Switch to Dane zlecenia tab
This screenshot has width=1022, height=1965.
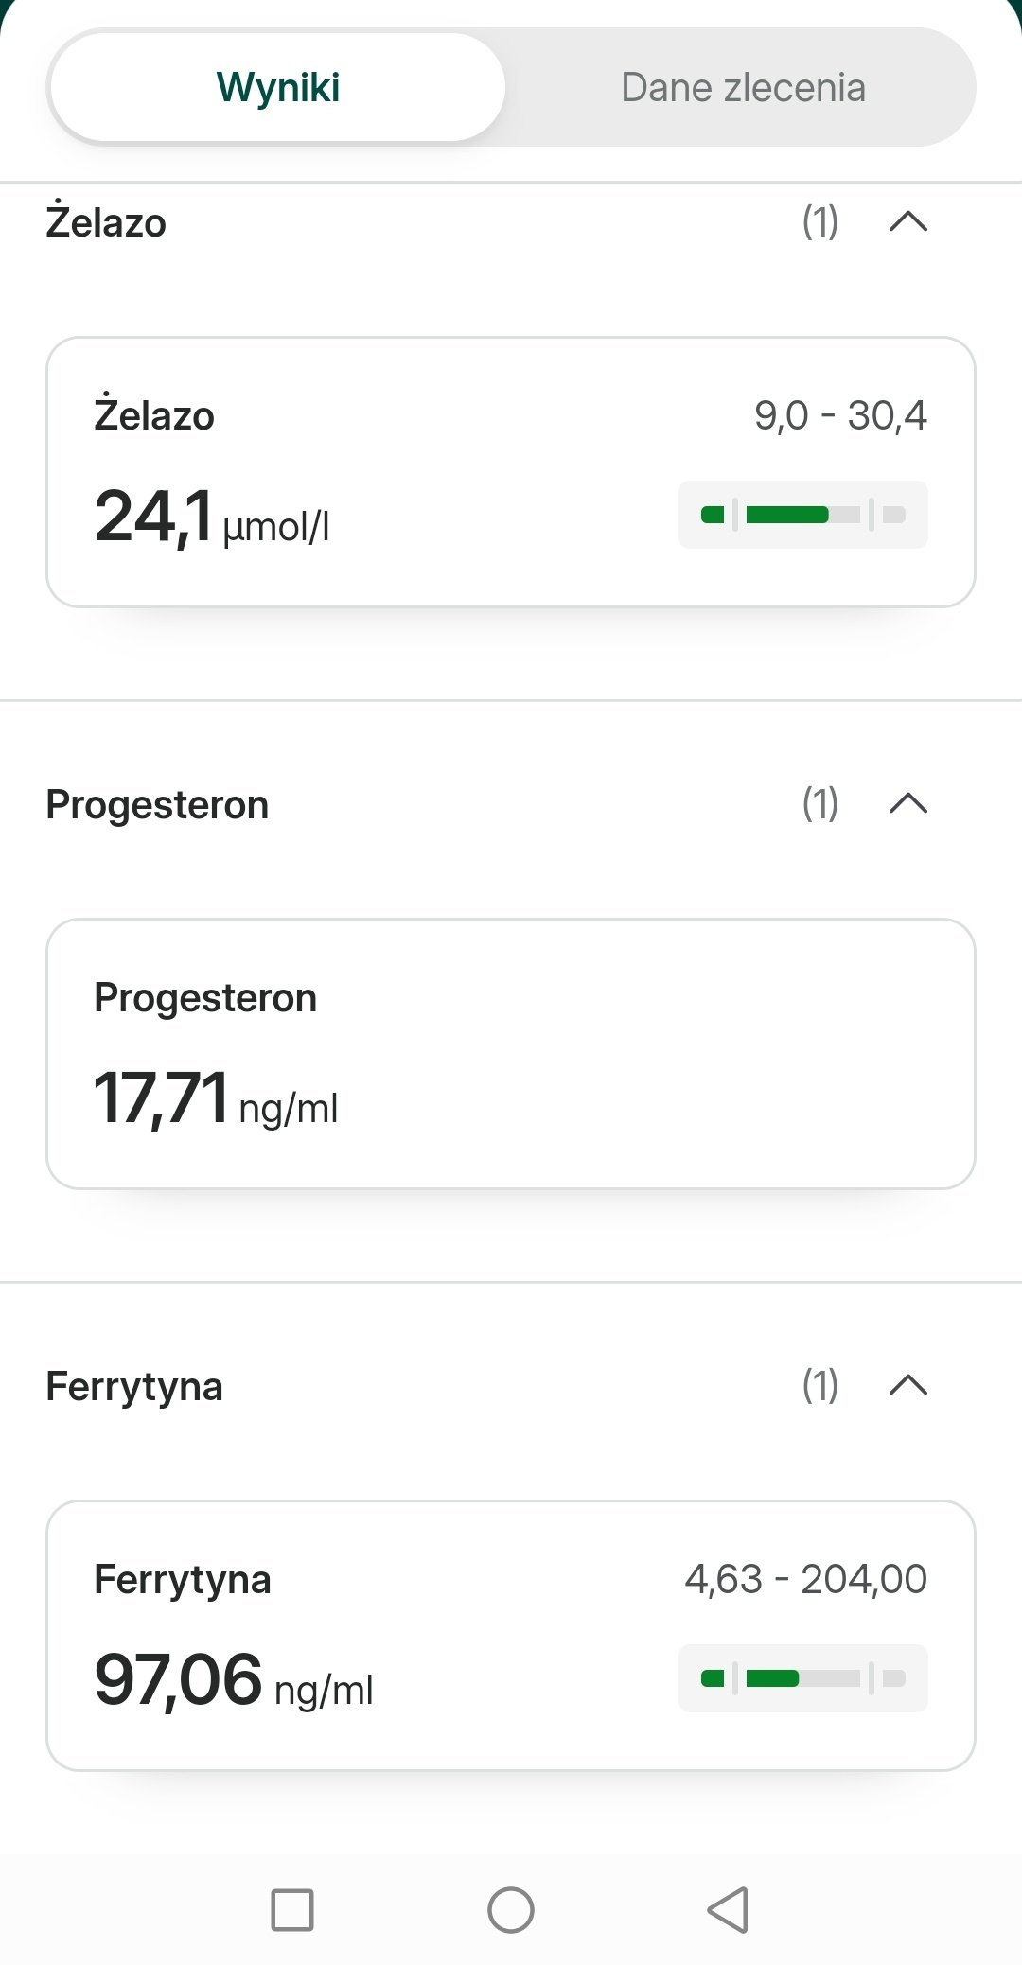pos(743,87)
